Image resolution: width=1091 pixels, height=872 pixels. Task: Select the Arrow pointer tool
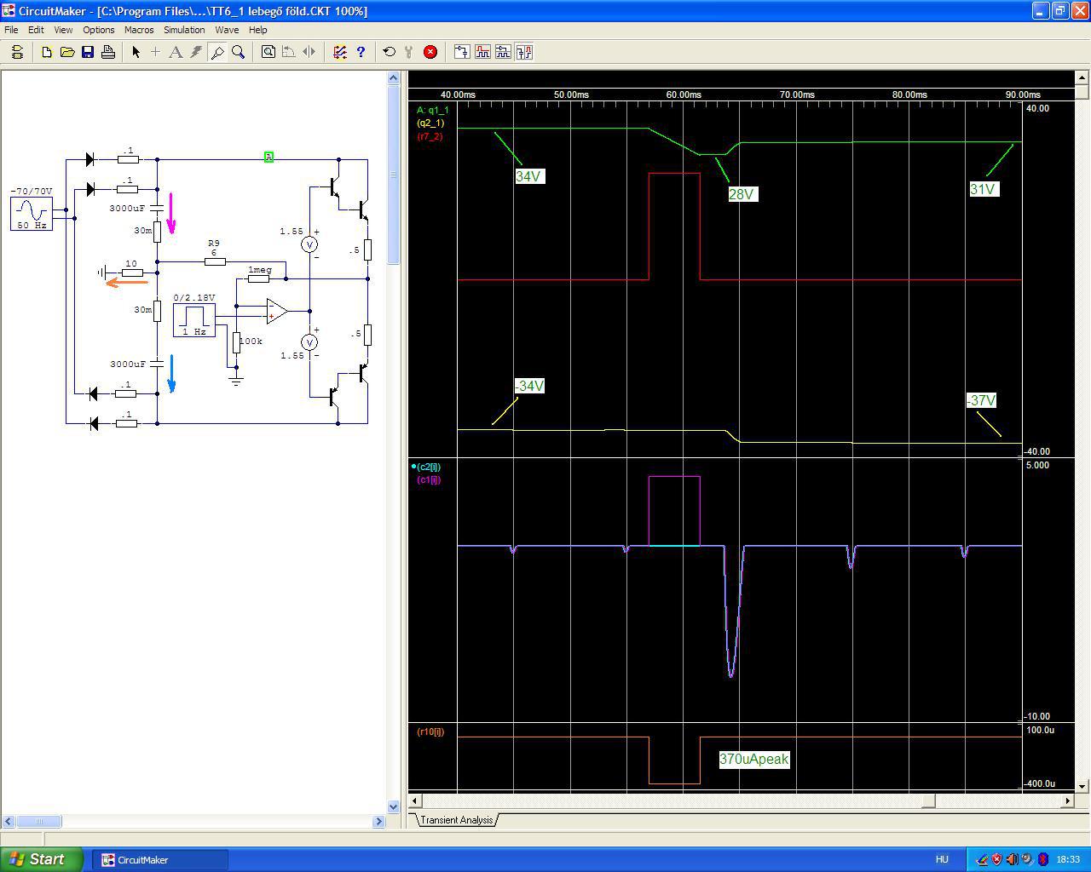pos(136,52)
